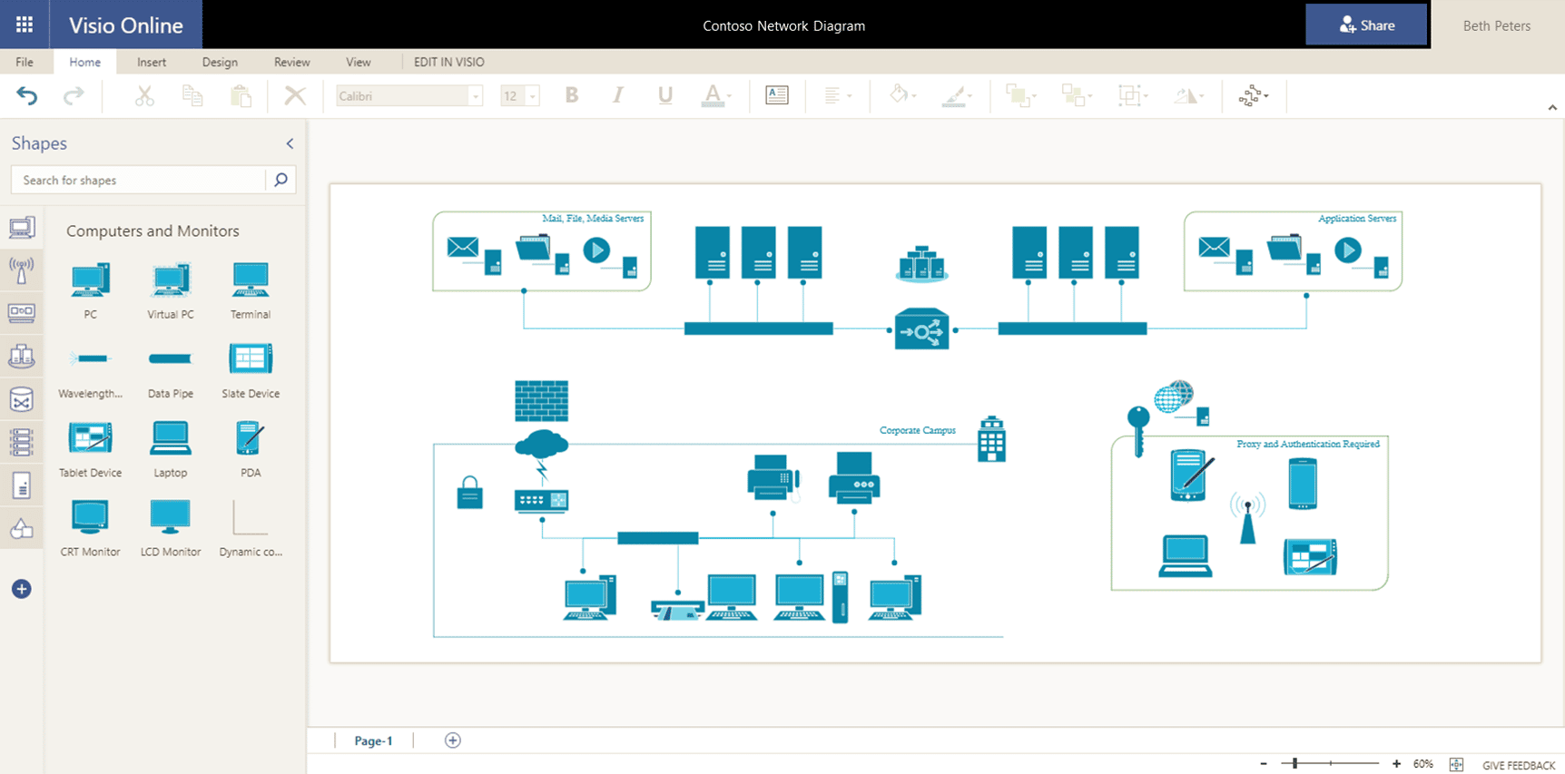Click the Share button
Viewport: 1565px width, 774px height.
pyautogui.click(x=1366, y=24)
